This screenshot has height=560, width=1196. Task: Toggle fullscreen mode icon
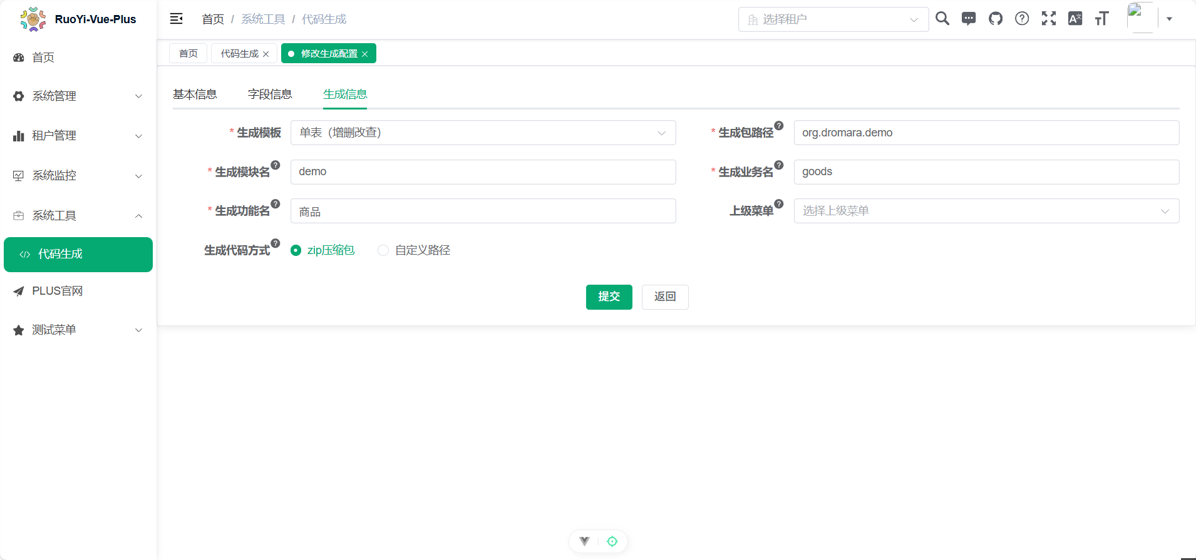click(x=1049, y=19)
